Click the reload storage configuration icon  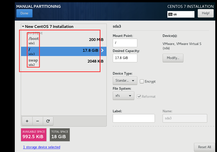point(48,121)
